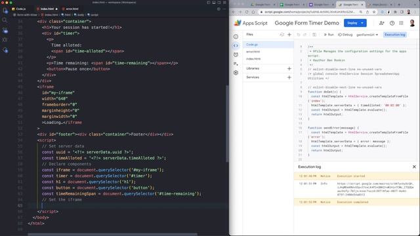Click the VS Code horizontal scrollbar at bottom
Viewport: 420px width, 236px height.
pos(112,235)
